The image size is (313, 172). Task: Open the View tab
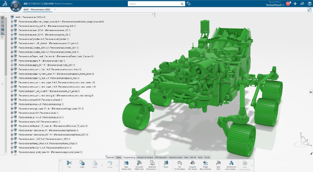click(x=186, y=157)
